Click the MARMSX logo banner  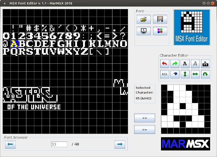click(186, 144)
